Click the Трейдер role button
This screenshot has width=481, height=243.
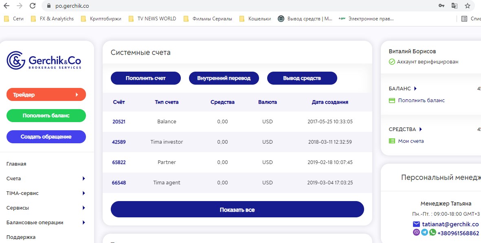tap(46, 95)
